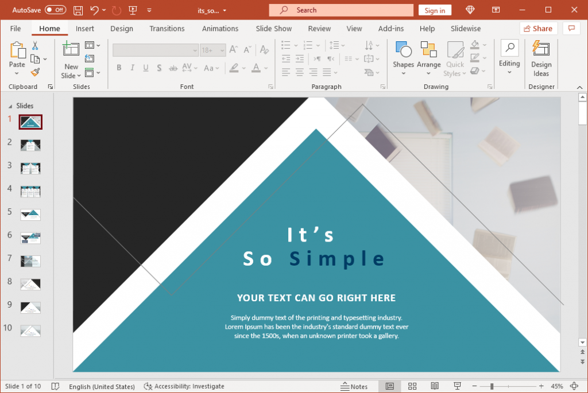Toggle center text alignment
The image size is (588, 393).
pyautogui.click(x=299, y=72)
